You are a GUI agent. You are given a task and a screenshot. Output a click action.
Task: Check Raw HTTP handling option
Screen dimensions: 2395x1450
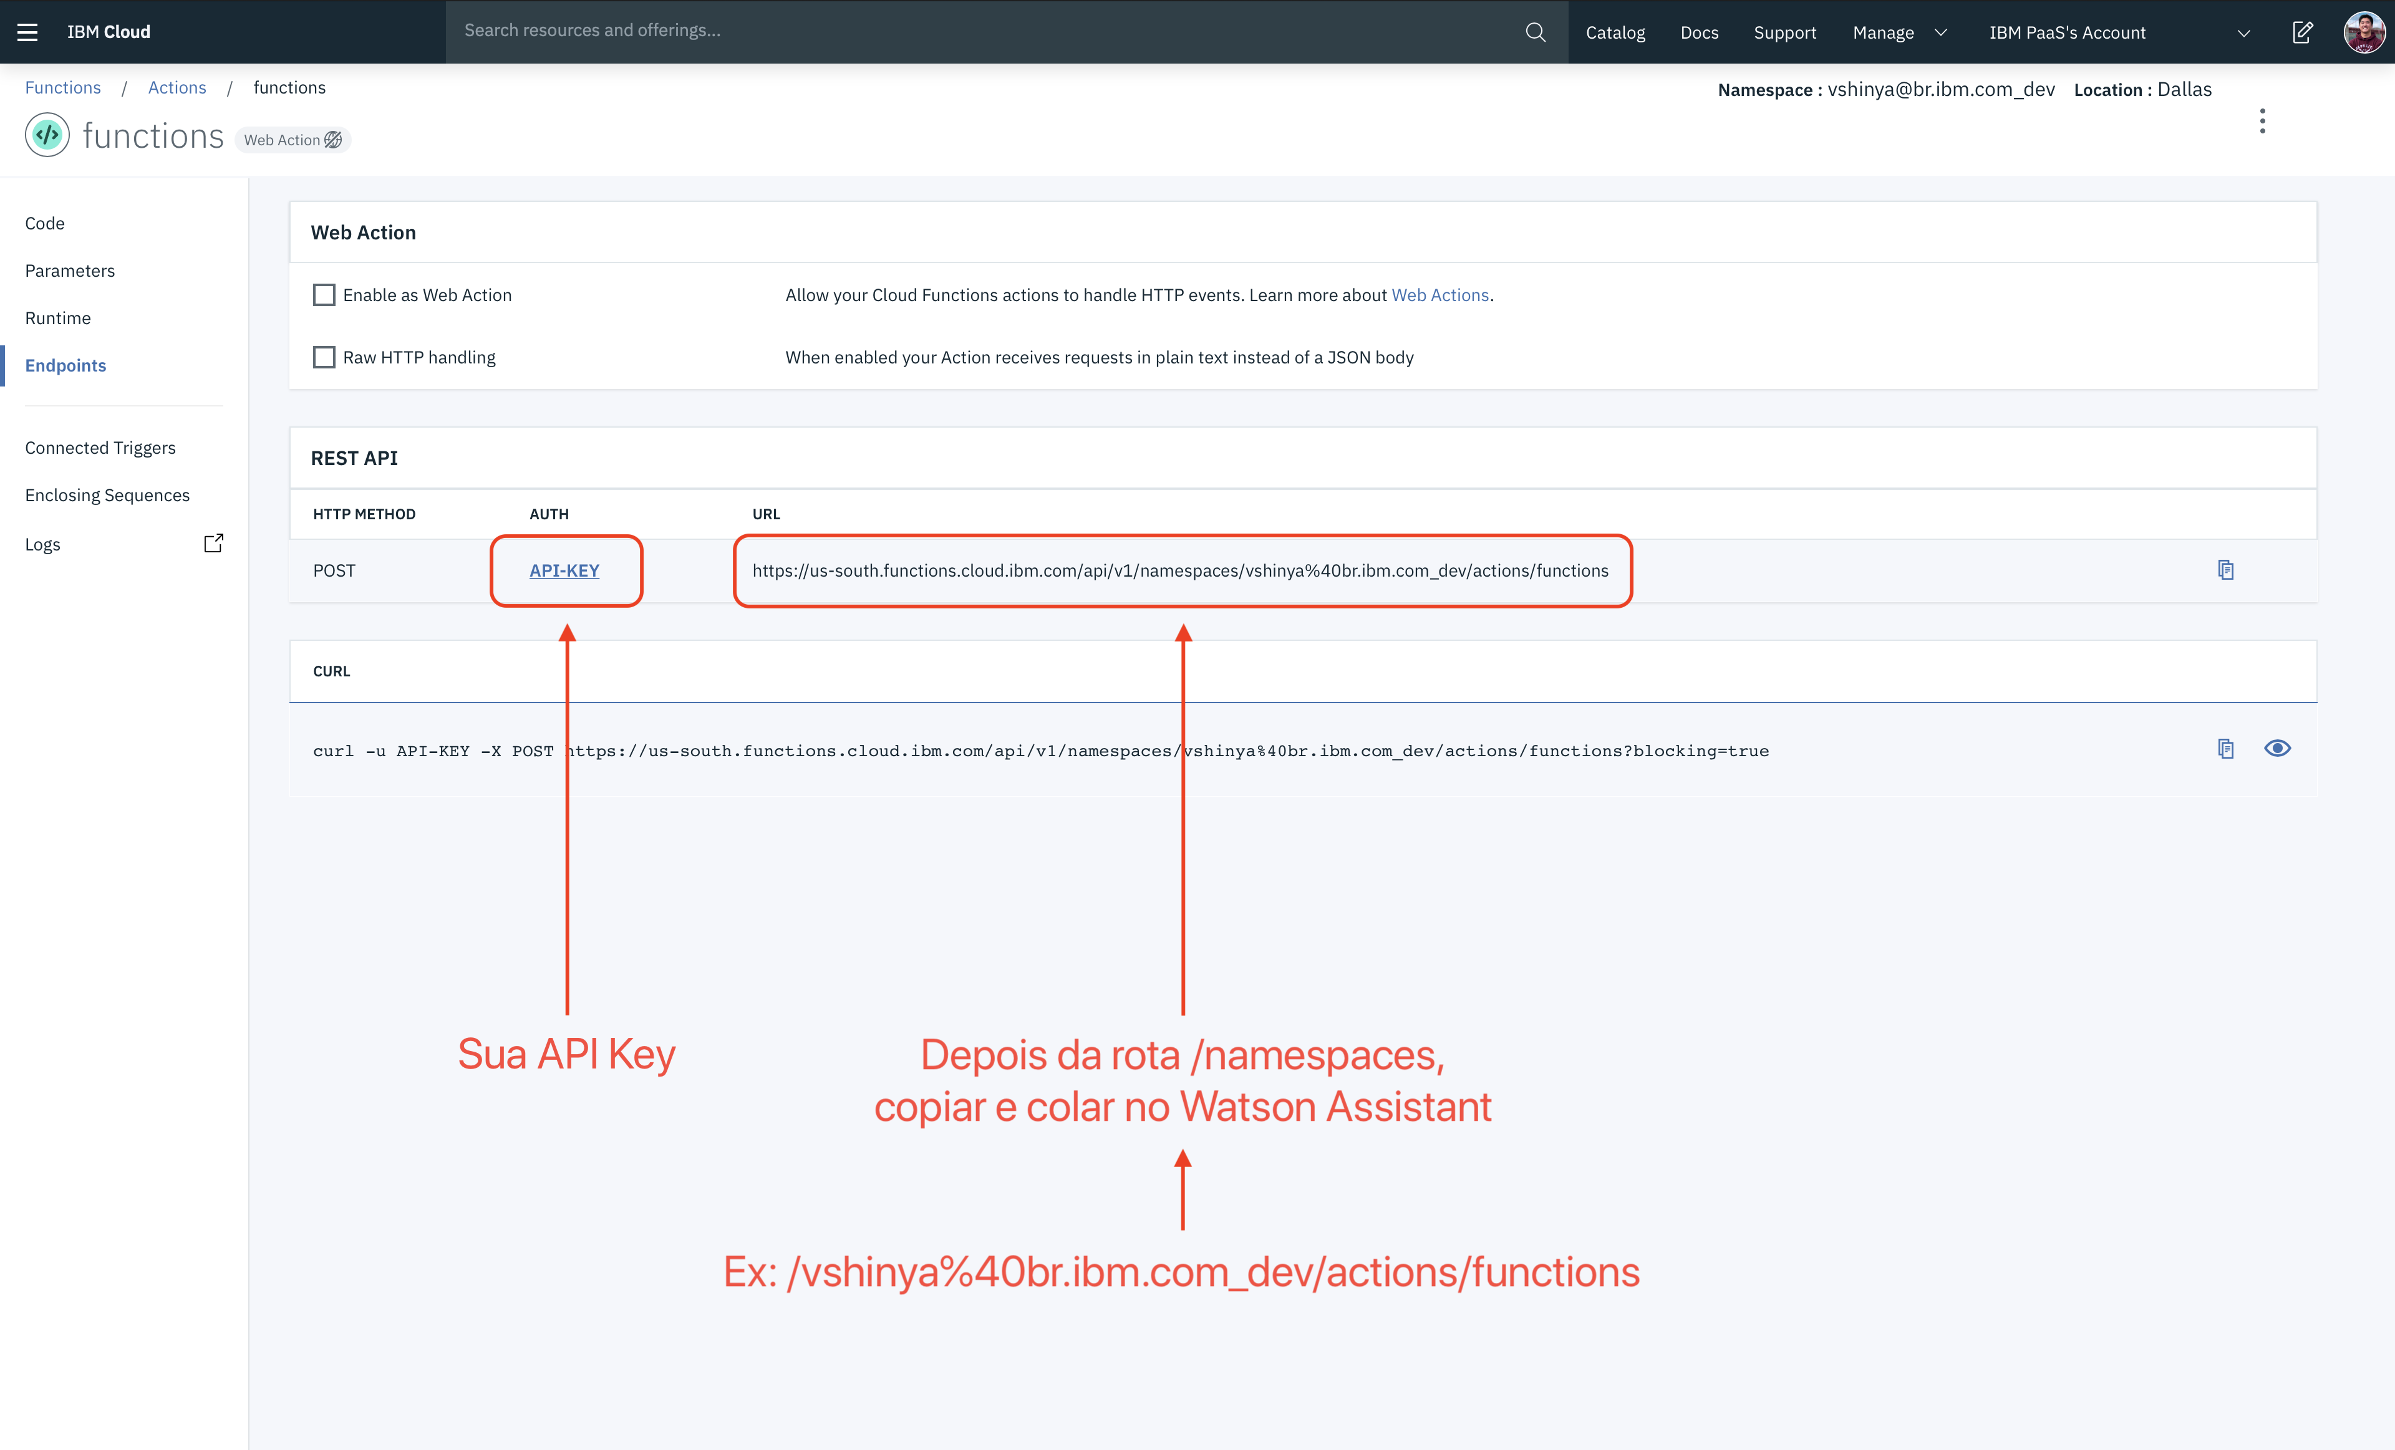point(324,357)
